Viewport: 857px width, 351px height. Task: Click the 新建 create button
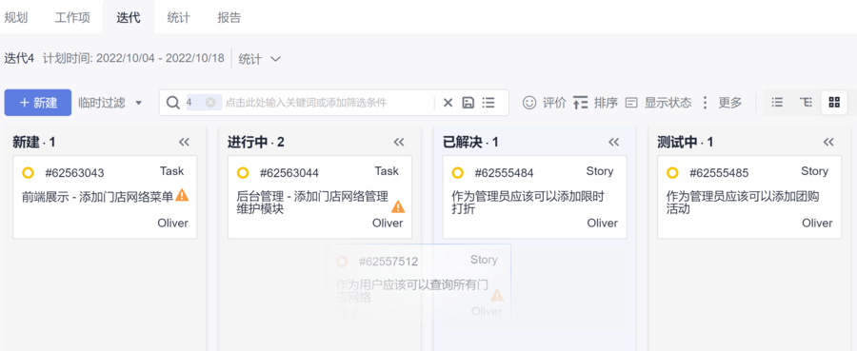pos(38,103)
